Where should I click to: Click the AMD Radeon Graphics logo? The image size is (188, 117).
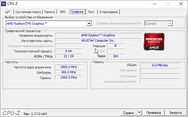point(154,42)
